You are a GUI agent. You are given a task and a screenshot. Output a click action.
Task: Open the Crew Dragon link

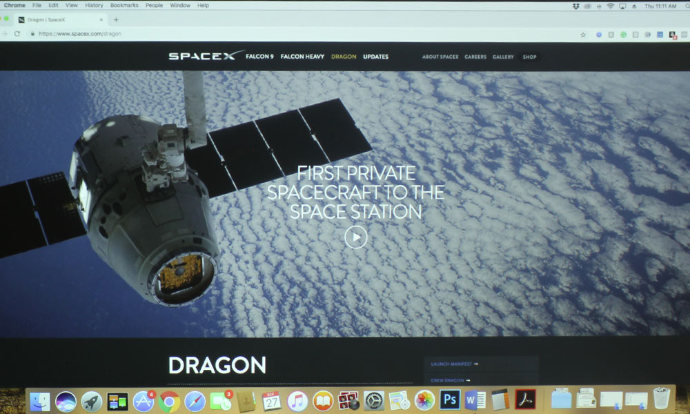point(451,380)
